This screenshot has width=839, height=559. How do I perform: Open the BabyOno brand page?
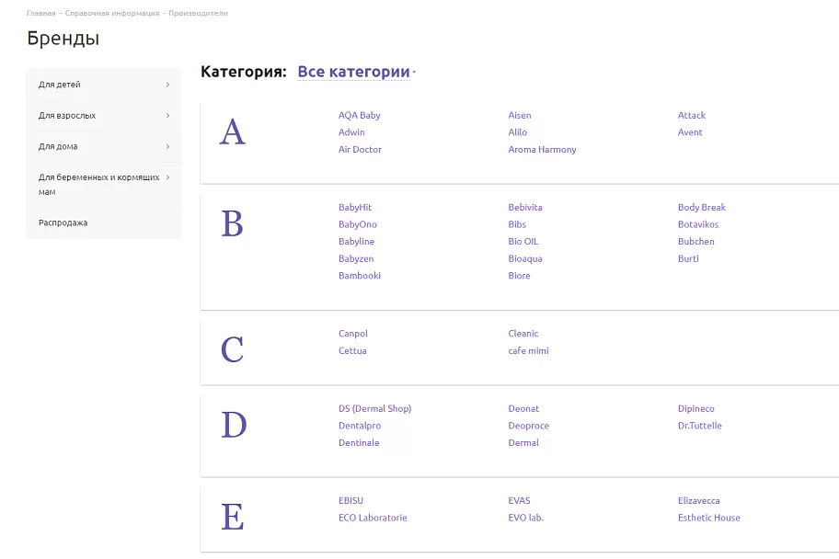[x=358, y=224]
